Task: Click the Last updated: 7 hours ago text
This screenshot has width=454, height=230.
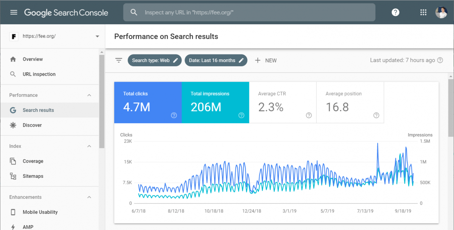Action: (403, 60)
